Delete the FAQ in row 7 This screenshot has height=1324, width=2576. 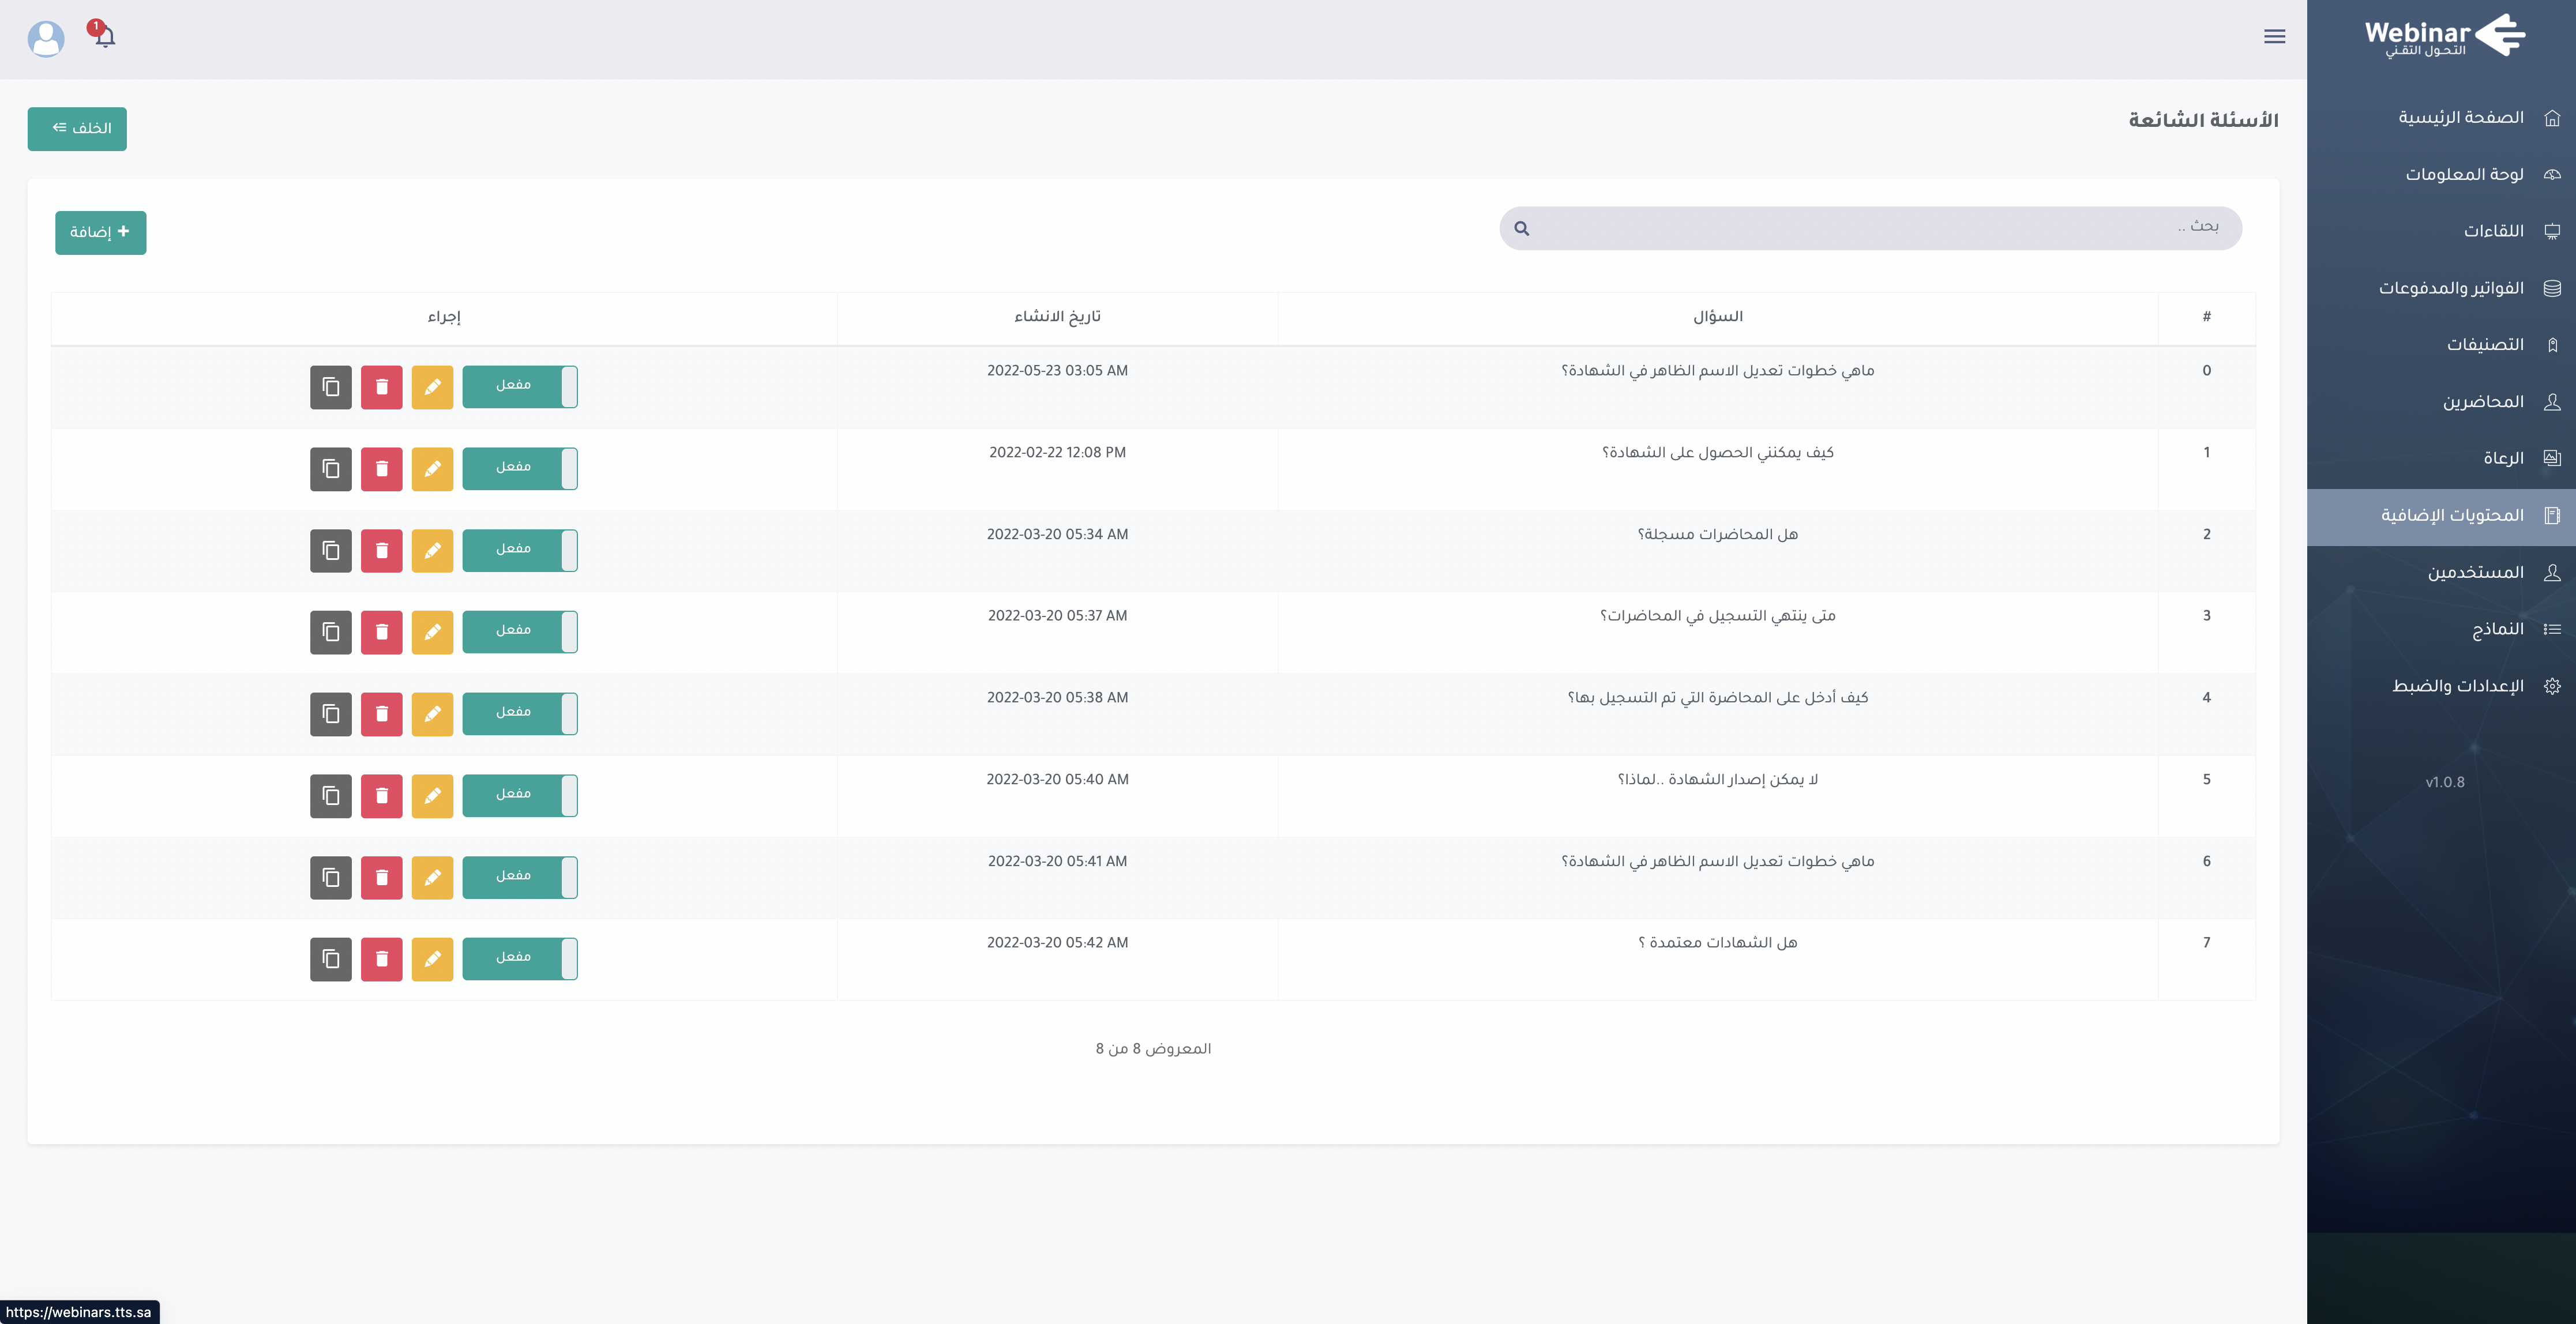(382, 959)
